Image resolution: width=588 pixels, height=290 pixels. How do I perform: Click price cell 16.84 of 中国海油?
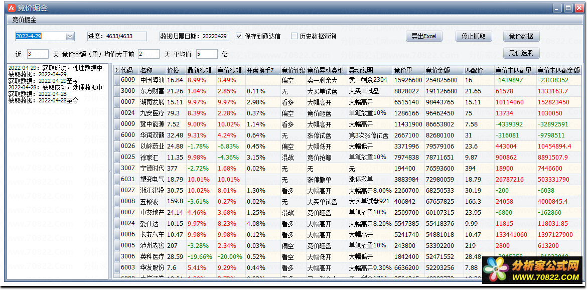pos(176,80)
